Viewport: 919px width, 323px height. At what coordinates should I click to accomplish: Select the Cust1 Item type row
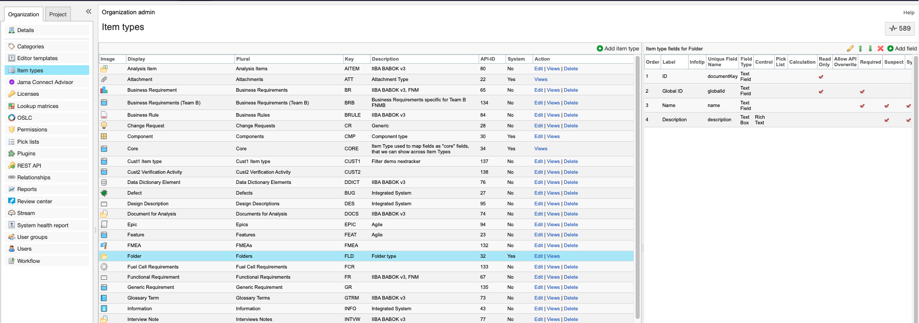click(x=366, y=162)
